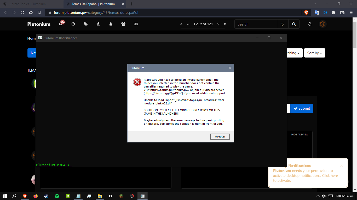The image size is (357, 200).
Task: Dismiss the Notifications permission popup
Action: pos(341,166)
